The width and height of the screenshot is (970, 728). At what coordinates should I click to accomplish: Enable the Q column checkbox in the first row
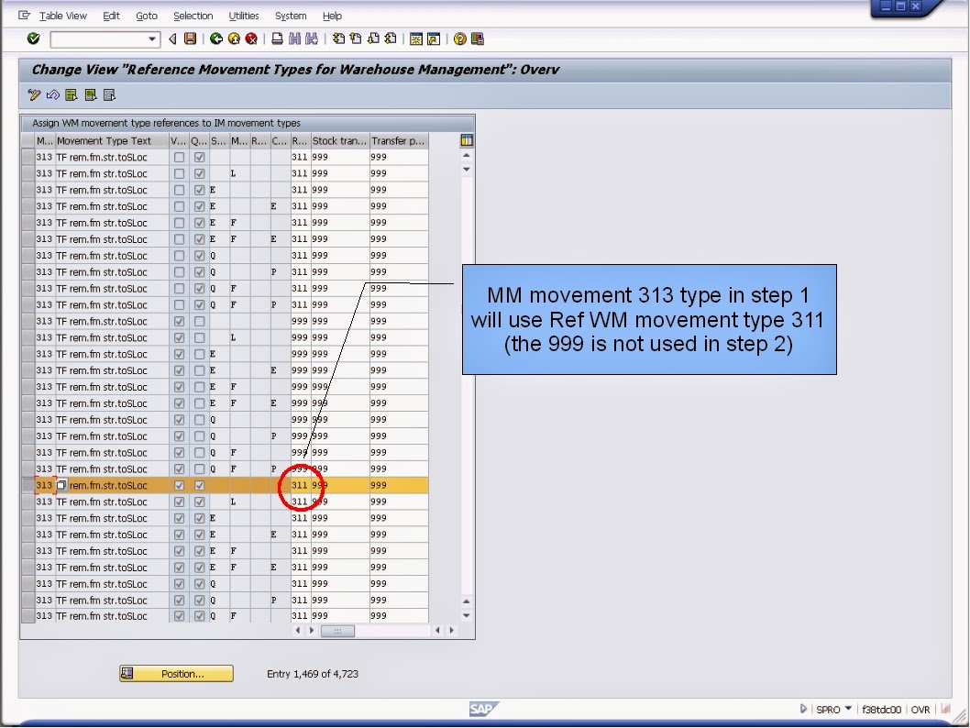coord(199,157)
